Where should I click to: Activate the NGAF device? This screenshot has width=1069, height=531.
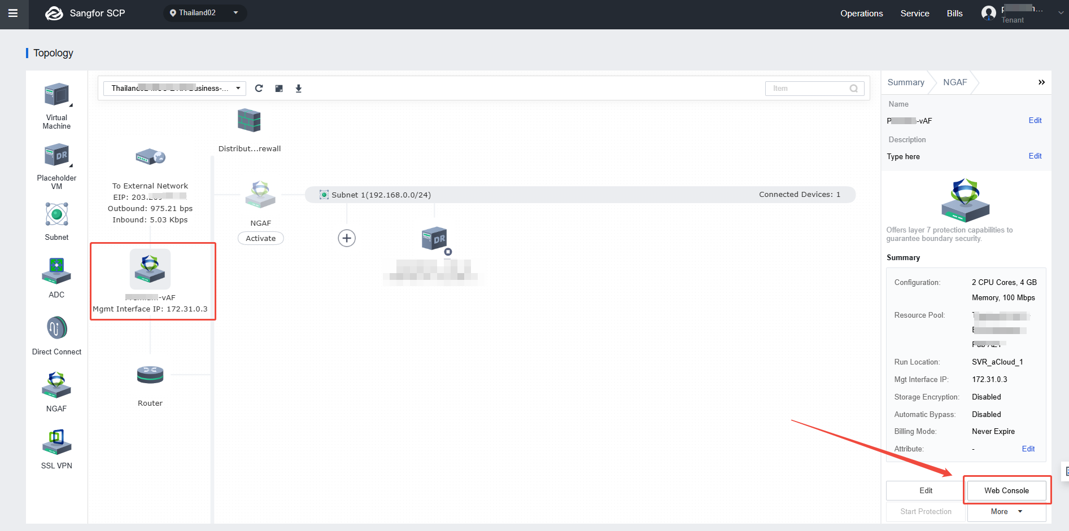260,239
